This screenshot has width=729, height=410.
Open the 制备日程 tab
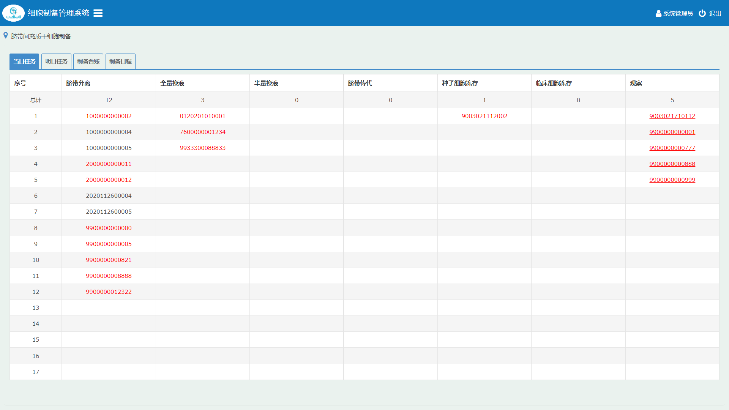point(120,61)
